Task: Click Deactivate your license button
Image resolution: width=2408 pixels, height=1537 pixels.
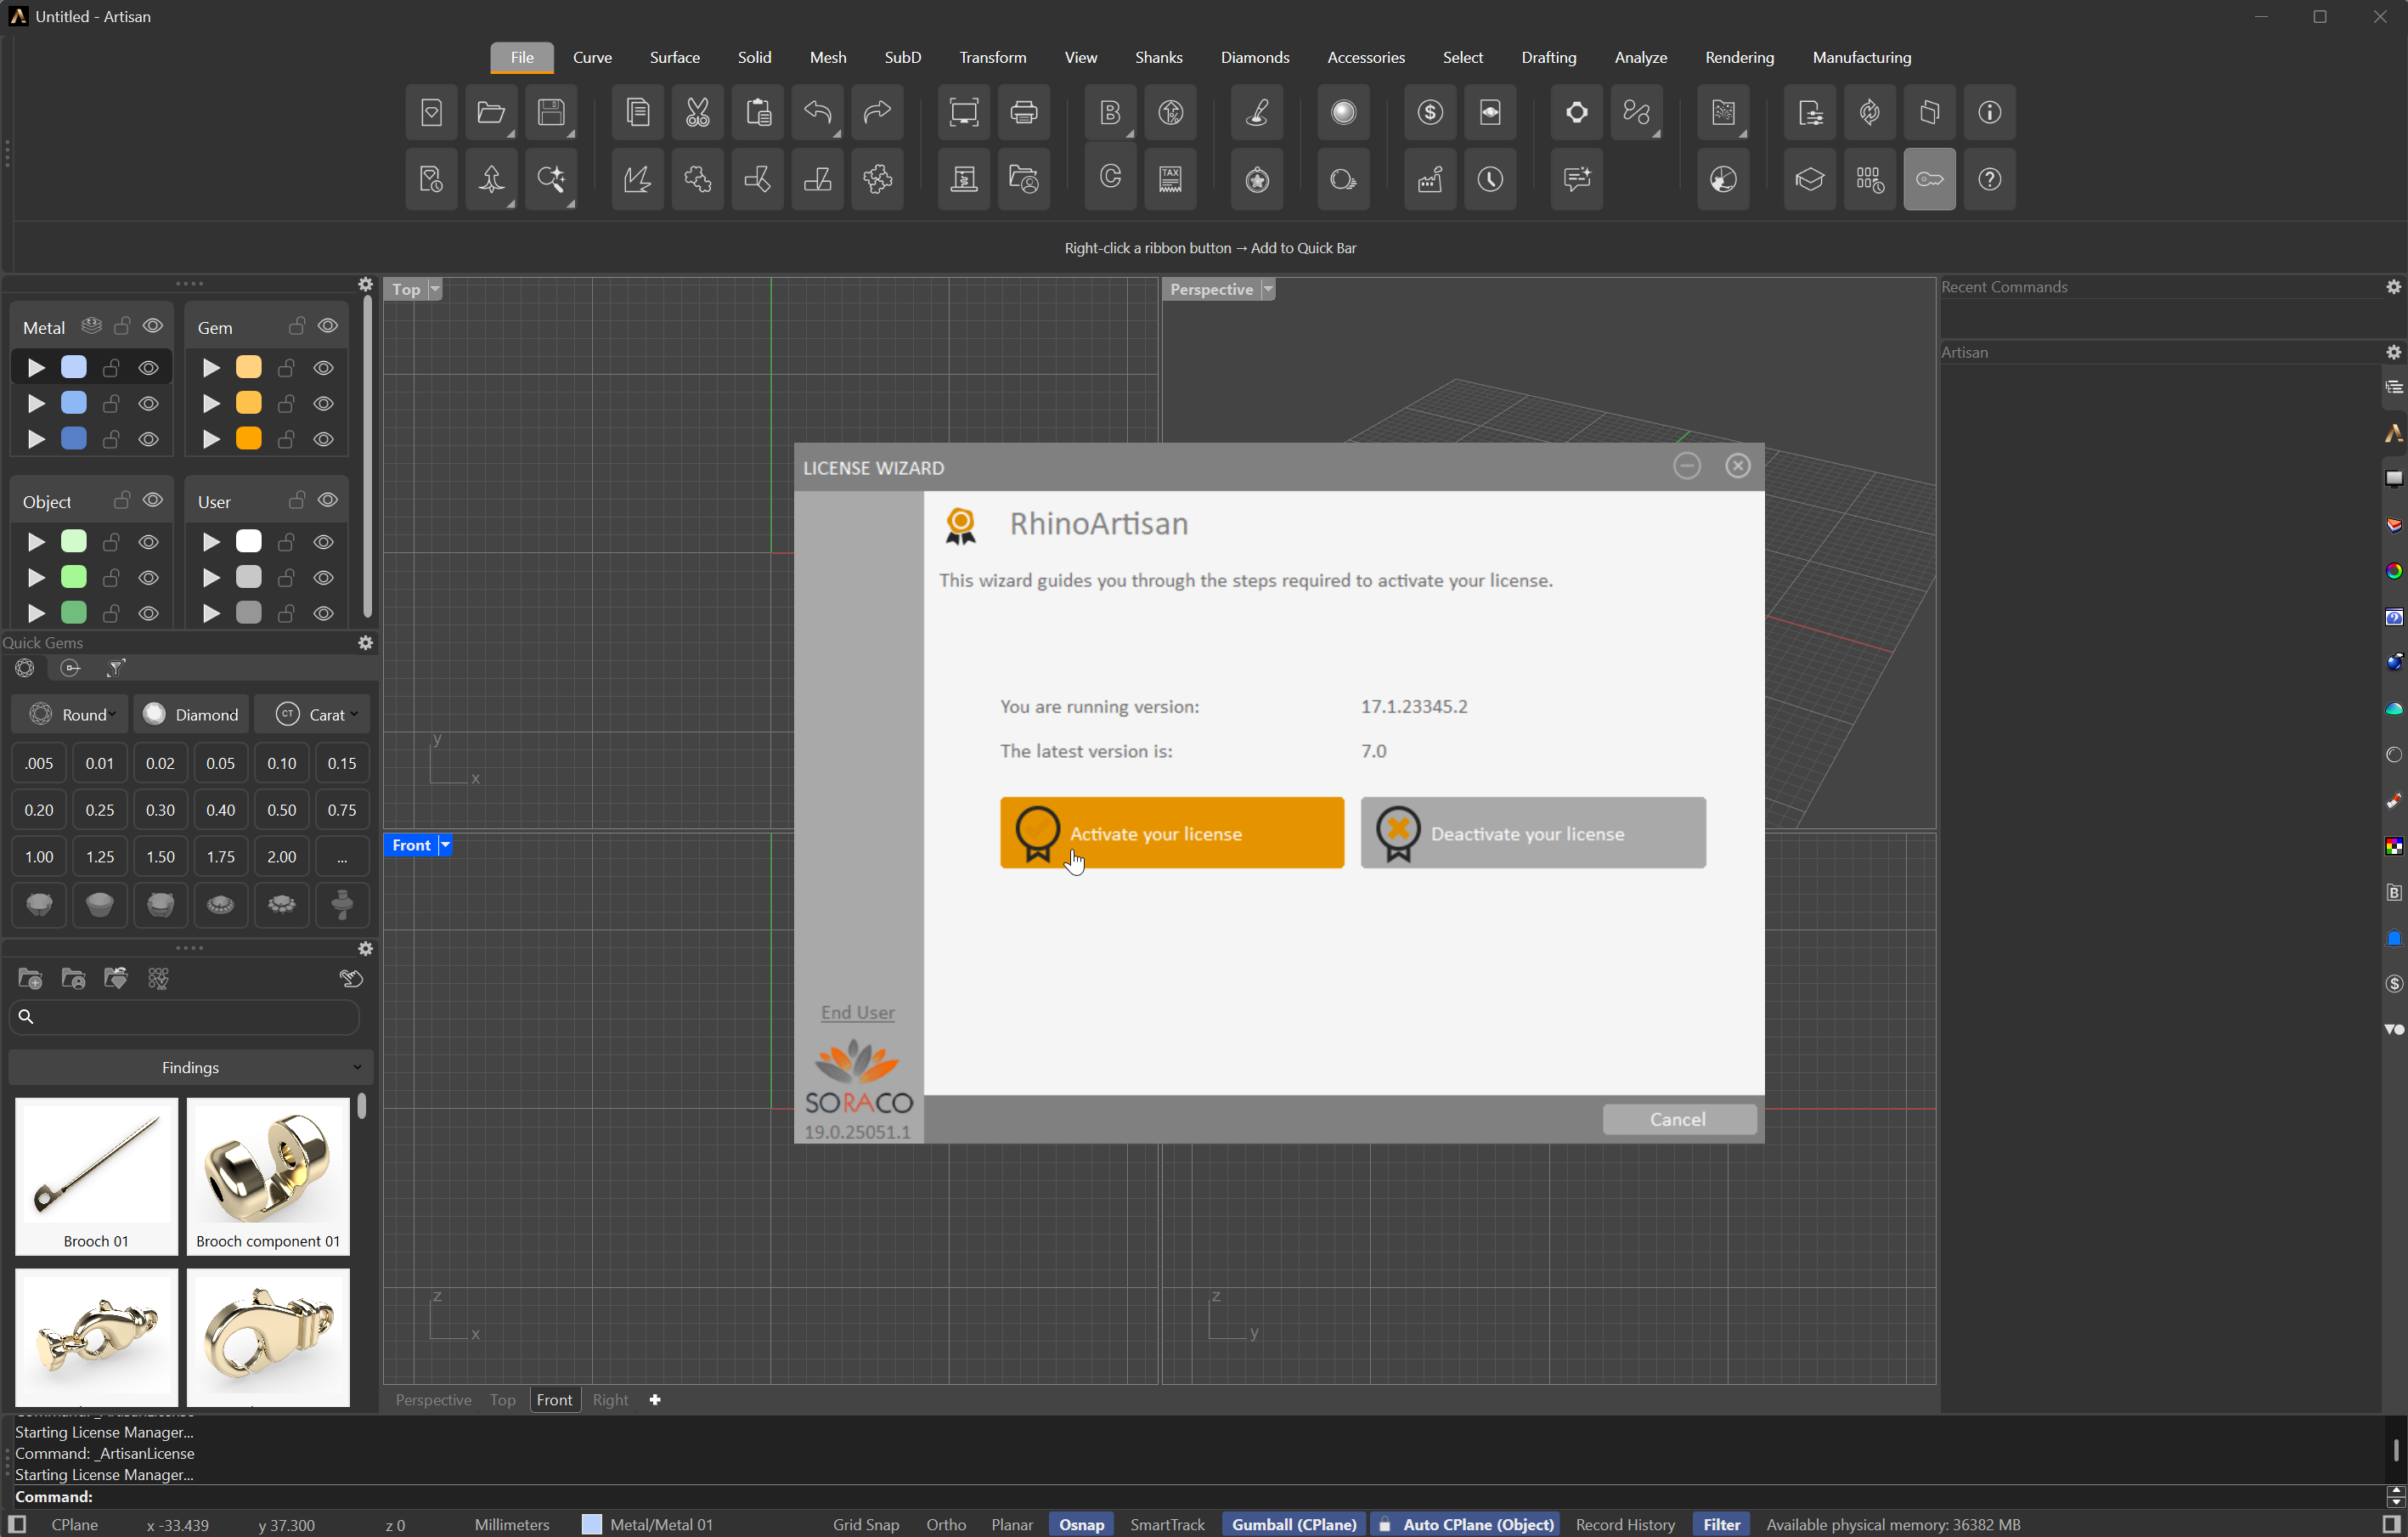Action: (x=1533, y=833)
